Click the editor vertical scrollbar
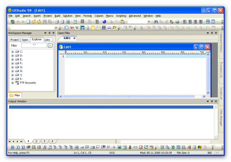Image resolution: width=231 pixels, height=162 pixels. point(208,74)
